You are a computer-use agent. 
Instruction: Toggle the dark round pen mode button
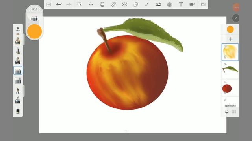236,18
